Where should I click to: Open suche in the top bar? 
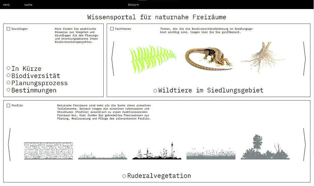[28, 5]
